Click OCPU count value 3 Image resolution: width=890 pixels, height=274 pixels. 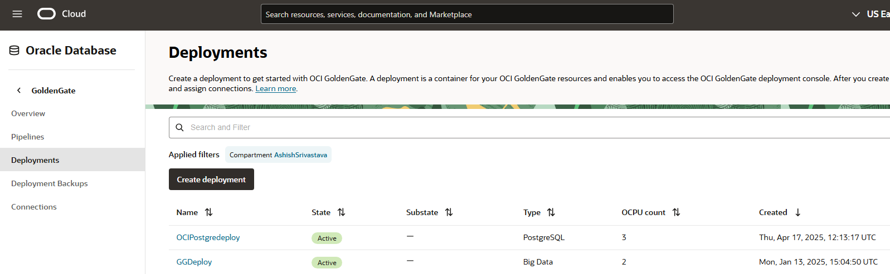624,237
